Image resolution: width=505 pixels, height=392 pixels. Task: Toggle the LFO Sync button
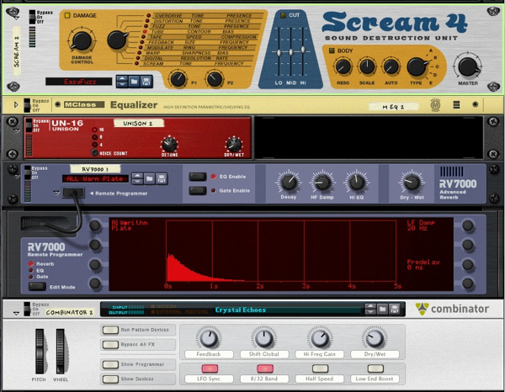coord(210,368)
